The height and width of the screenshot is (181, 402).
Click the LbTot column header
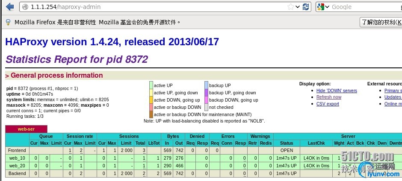coord(154,143)
